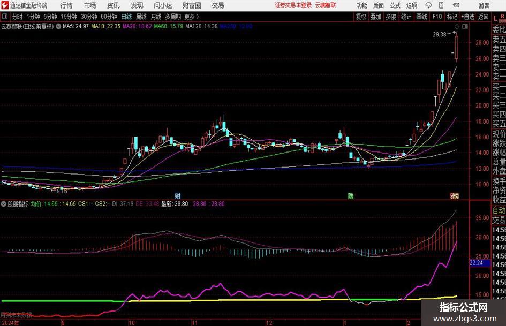Click the MA20: 18.62 label
This screenshot has width=506, height=326.
pyautogui.click(x=137, y=26)
